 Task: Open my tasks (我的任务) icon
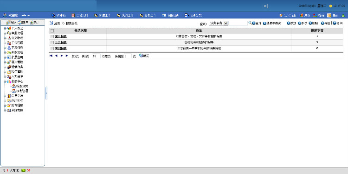click(x=164, y=15)
